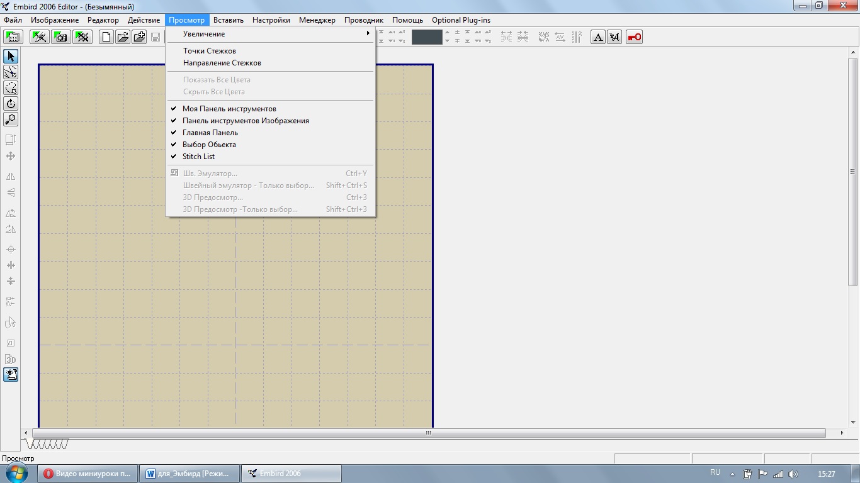Choose the freehand lasso selection tool
This screenshot has width=860, height=483.
click(11, 88)
